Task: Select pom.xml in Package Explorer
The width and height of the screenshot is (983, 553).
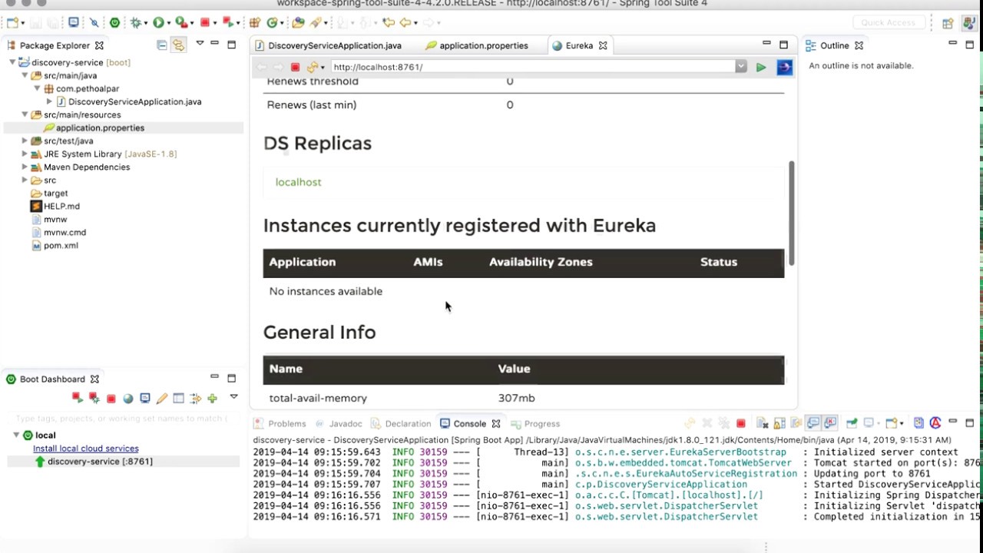Action: [x=61, y=245]
